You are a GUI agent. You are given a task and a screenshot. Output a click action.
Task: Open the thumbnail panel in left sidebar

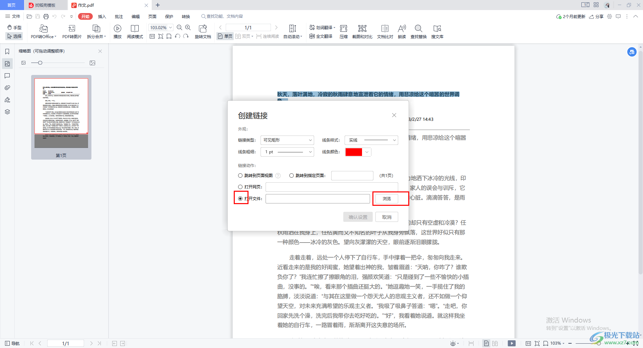(7, 64)
